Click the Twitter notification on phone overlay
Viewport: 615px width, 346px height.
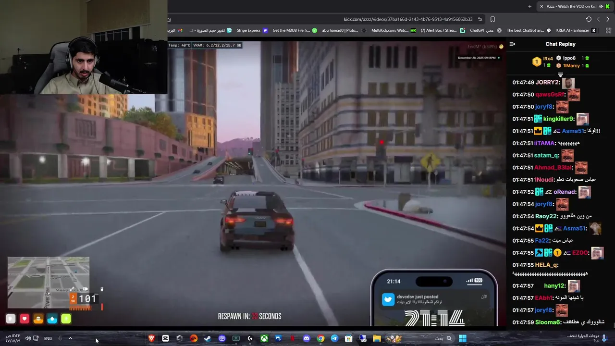[x=434, y=299]
